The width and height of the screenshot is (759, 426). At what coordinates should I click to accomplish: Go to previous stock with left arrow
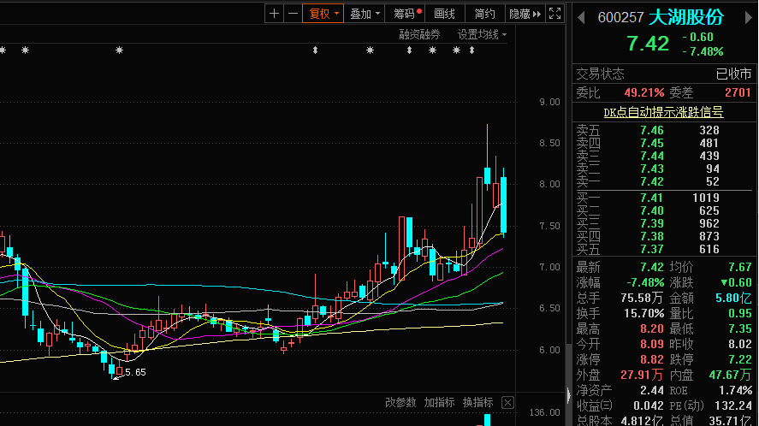click(x=580, y=15)
